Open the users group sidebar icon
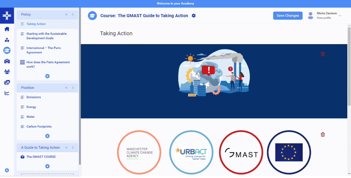This screenshot has width=351, height=178. pos(7,72)
